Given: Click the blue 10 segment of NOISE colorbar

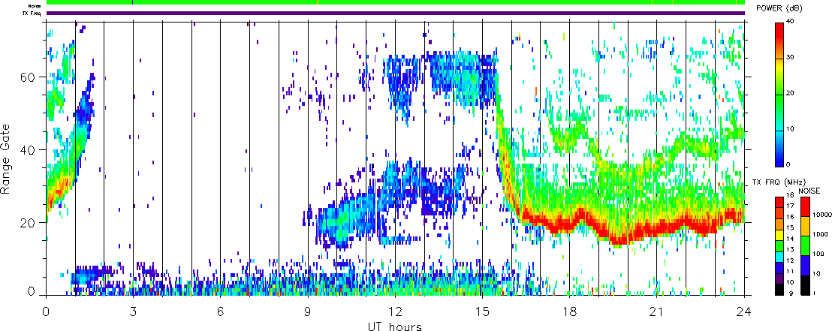Looking at the screenshot, I should pos(806,265).
